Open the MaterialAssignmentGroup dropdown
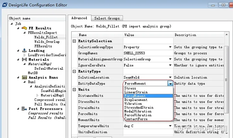Screen dimensions: 233x138 point(170,59)
